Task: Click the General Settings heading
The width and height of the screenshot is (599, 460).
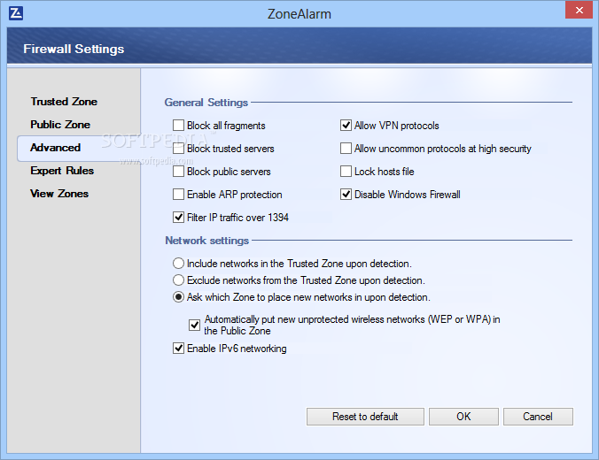Action: point(206,103)
